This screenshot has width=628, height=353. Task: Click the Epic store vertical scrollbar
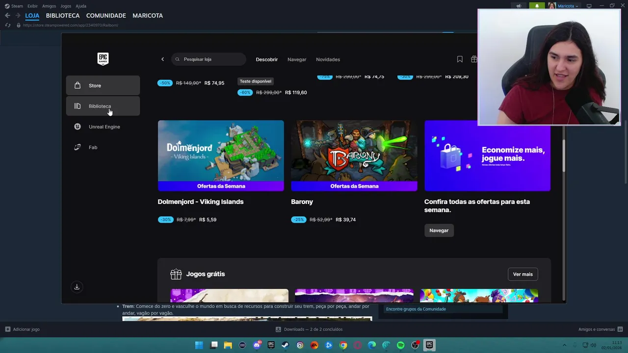[x=564, y=155]
